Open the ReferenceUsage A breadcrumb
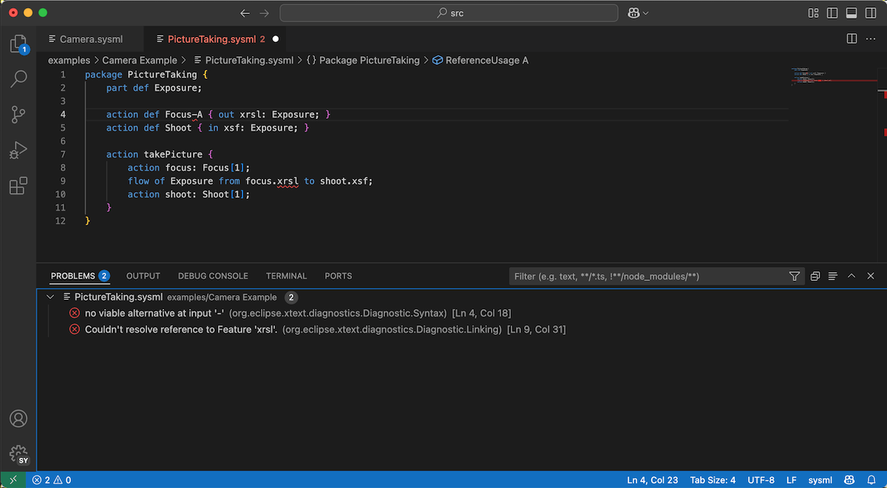Viewport: 887px width, 488px height. 480,61
